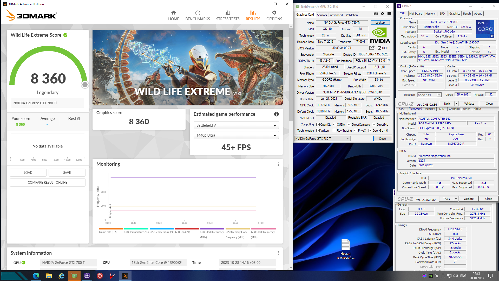This screenshot has height=281, width=499.
Task: Toggle the UEFI checkbox in GPU-Z
Action: click(x=379, y=48)
